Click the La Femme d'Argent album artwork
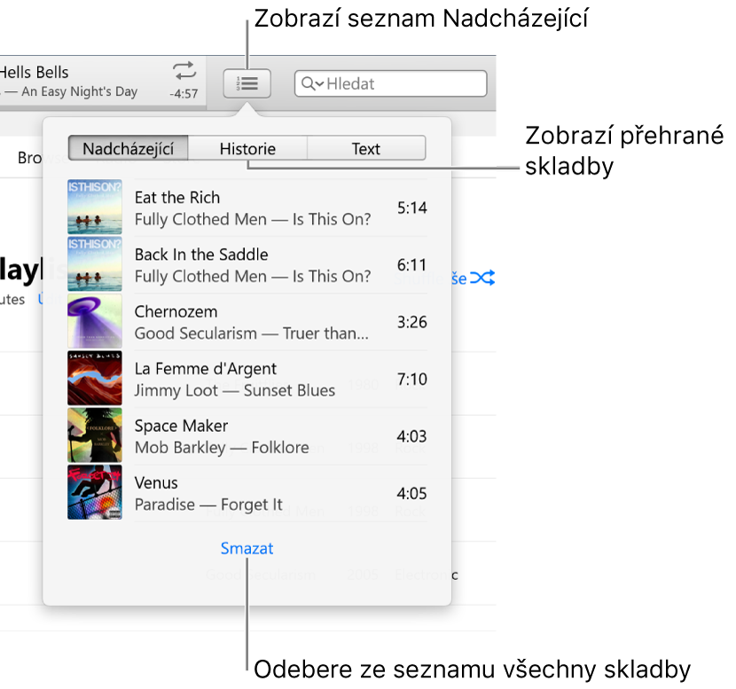This screenshot has height=689, width=736. (94, 379)
